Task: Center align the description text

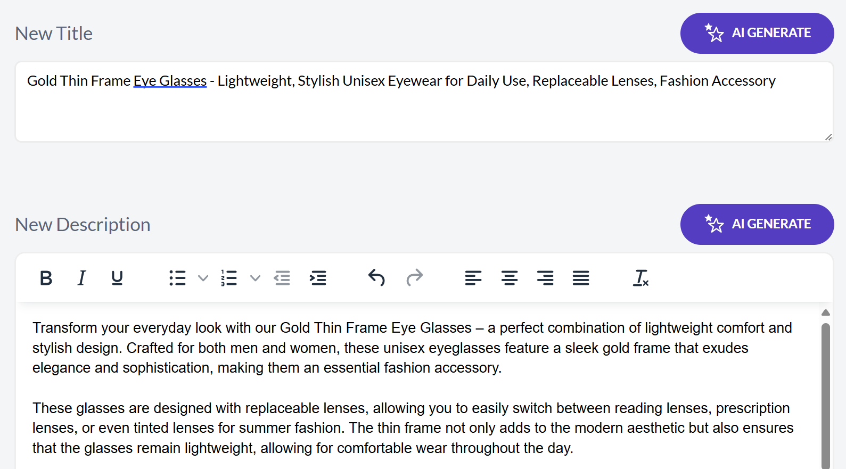Action: pos(510,278)
